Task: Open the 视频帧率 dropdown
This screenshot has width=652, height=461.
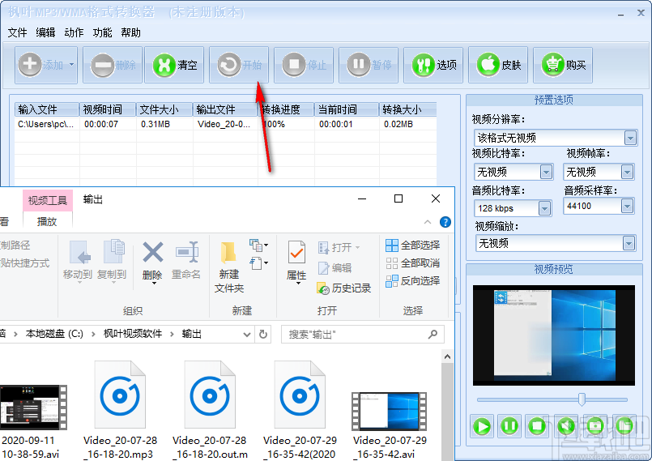Action: (627, 172)
